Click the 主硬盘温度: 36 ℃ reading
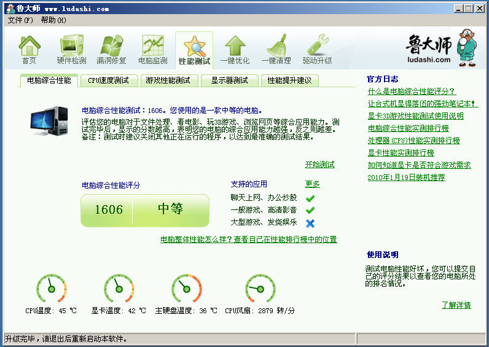 tap(186, 311)
